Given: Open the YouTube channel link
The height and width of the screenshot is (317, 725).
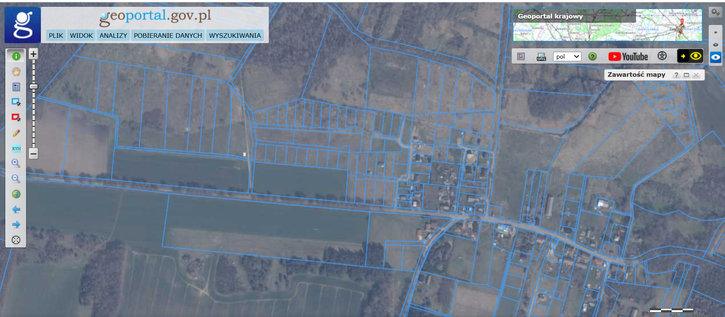Looking at the screenshot, I should [628, 57].
